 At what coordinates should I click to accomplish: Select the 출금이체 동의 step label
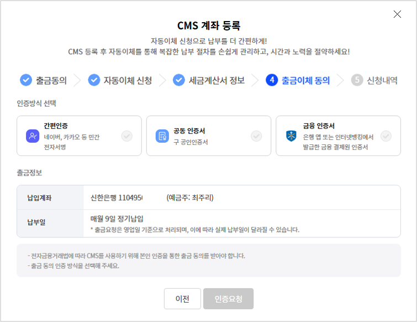pyautogui.click(x=305, y=80)
